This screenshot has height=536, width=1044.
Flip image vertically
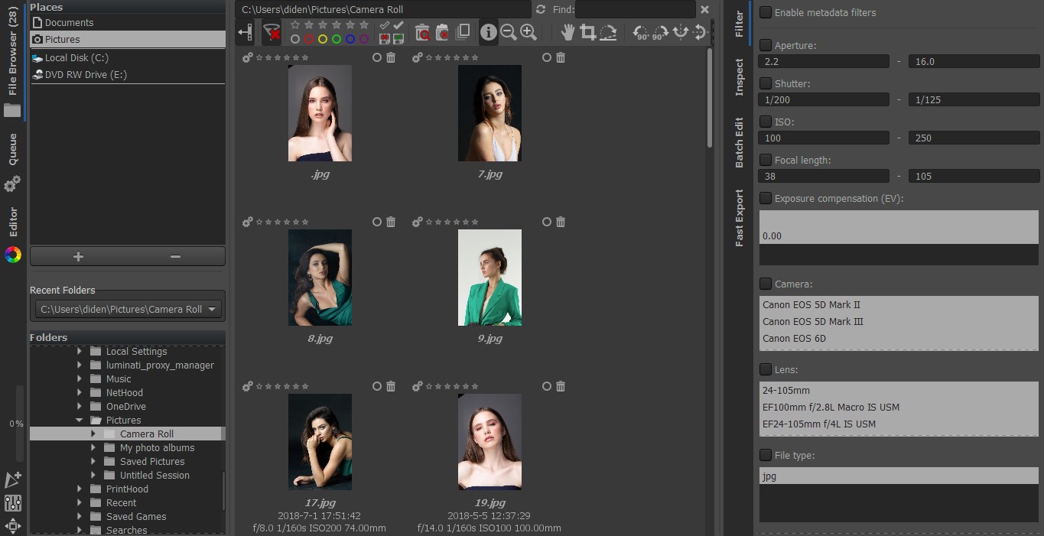tap(699, 32)
